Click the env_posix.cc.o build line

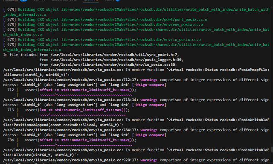point(103,25)
